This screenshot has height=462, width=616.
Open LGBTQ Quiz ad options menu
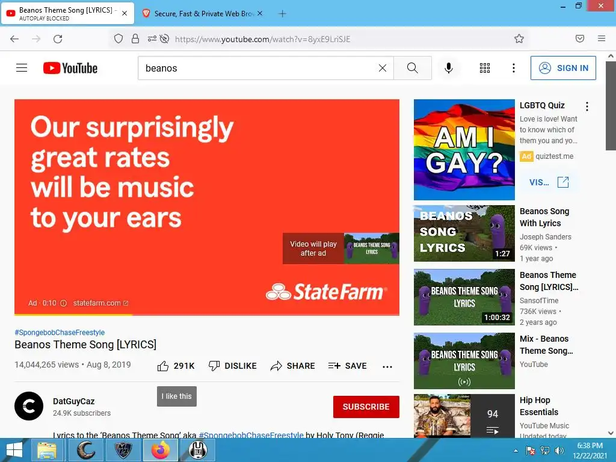pyautogui.click(x=587, y=106)
